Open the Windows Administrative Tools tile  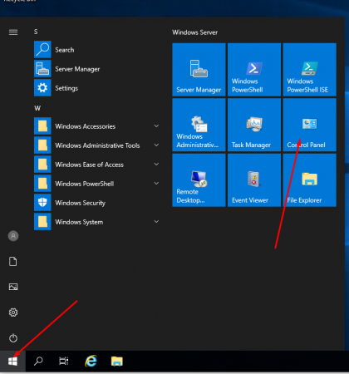199,125
